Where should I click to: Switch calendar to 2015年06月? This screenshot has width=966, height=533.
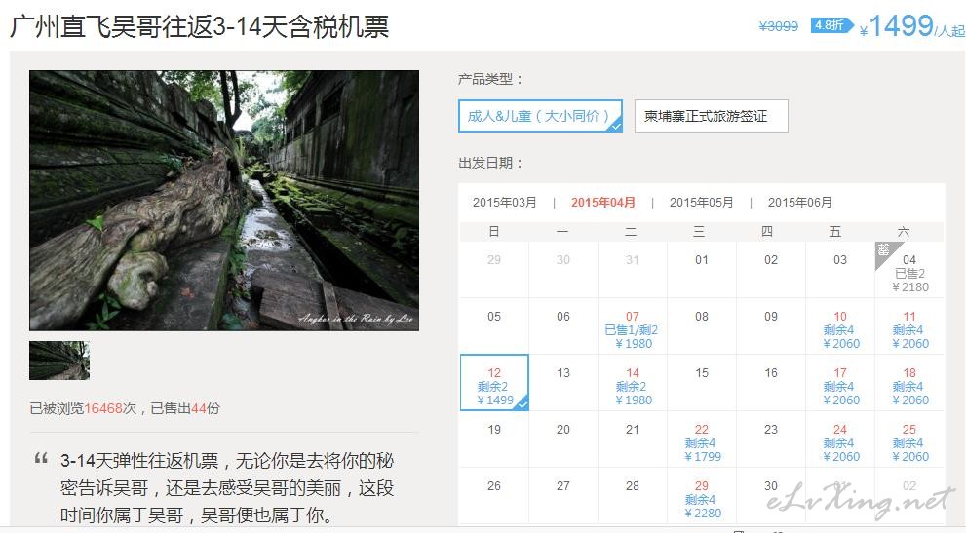(799, 203)
